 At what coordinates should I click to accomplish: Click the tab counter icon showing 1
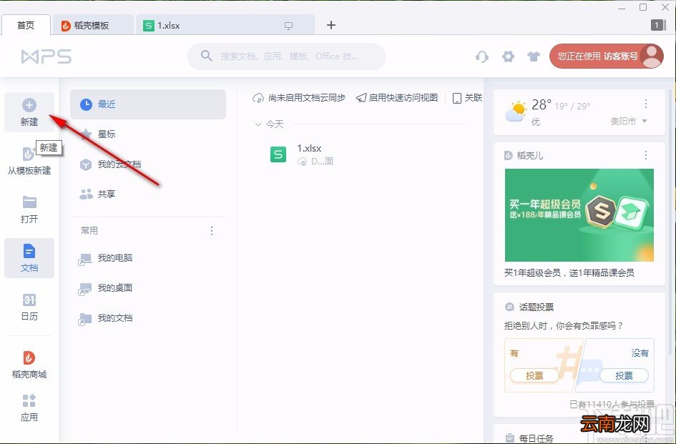657,25
